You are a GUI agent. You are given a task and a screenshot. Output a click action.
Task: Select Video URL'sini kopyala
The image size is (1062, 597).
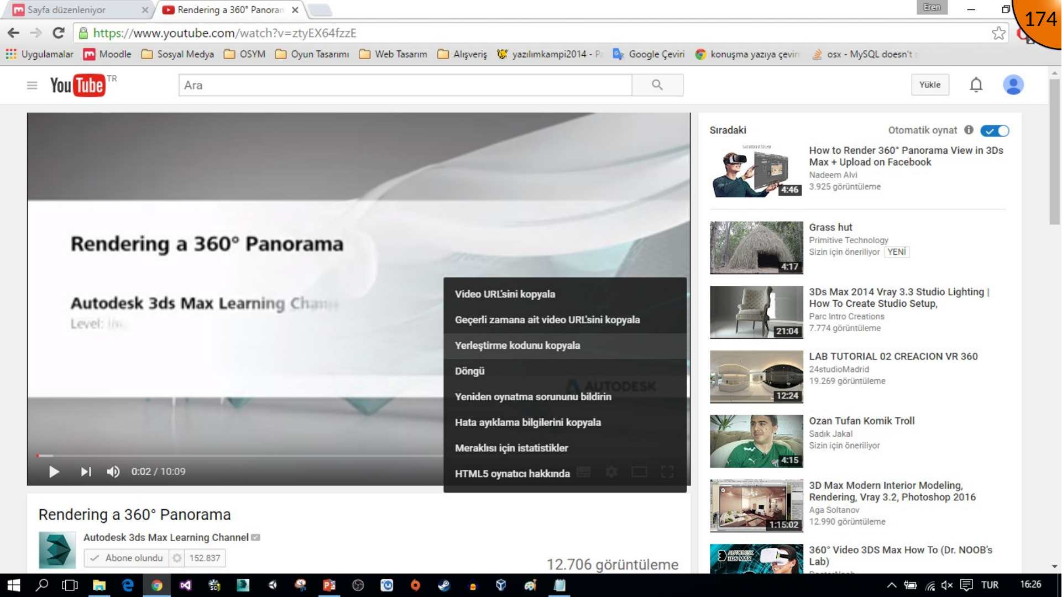coord(565,294)
